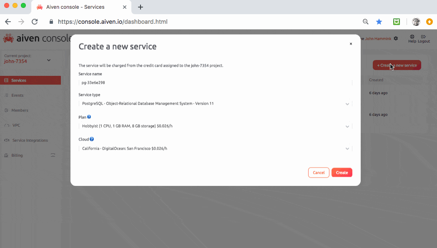The image size is (437, 248).
Task: Open the Plan help tooltip icon
Action: click(88, 117)
